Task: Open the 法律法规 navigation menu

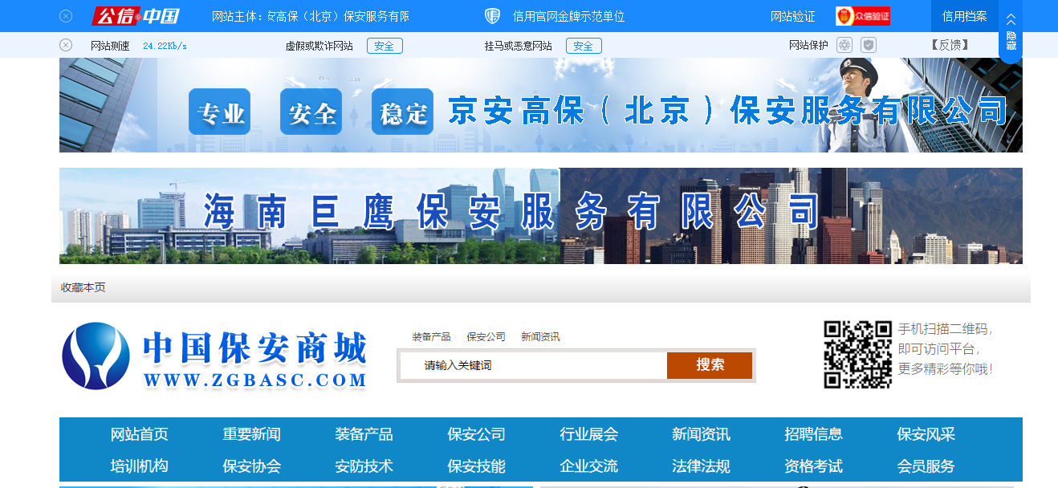Action: click(701, 466)
